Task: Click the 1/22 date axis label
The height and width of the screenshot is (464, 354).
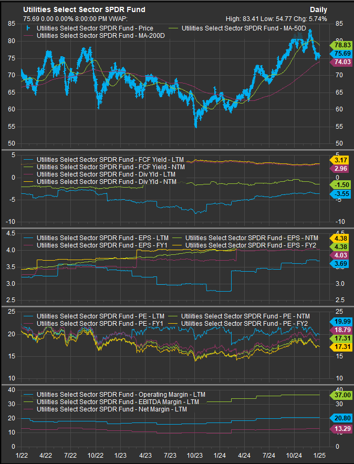Action: (22, 456)
